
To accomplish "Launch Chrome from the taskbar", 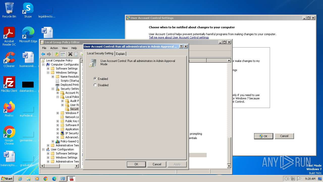I will (x=45, y=179).
